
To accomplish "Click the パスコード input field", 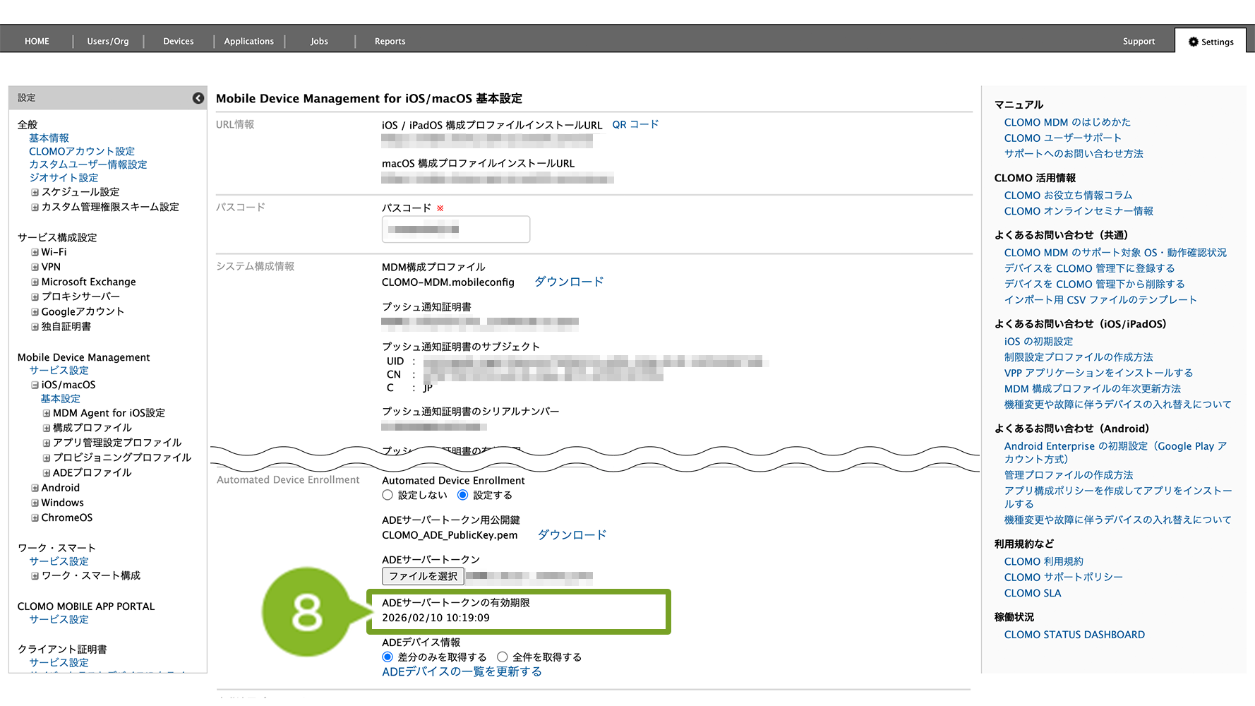I will pos(456,229).
